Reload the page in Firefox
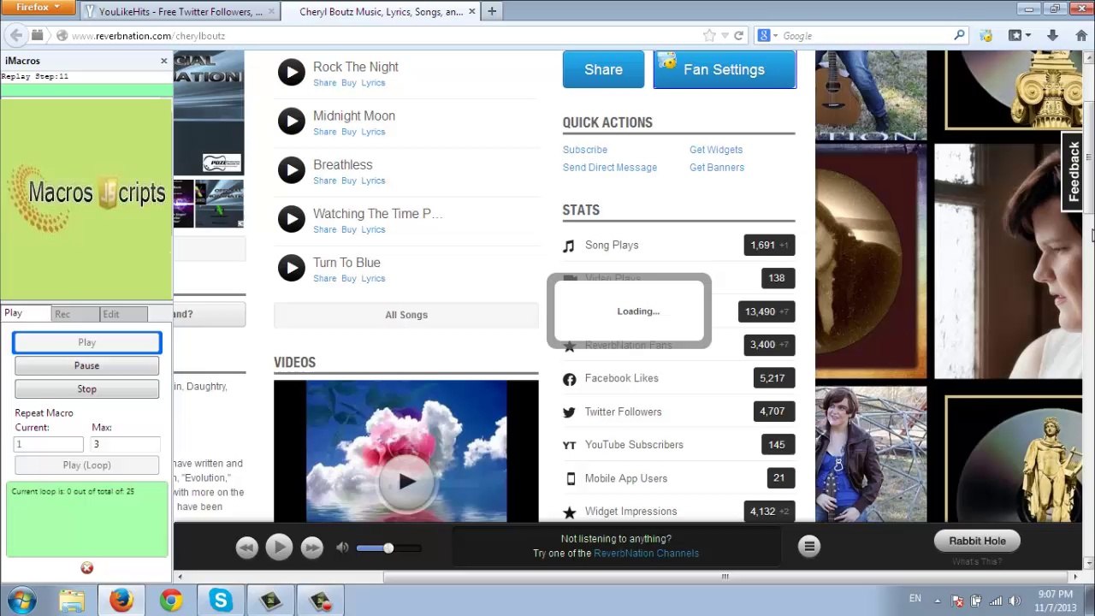 coord(739,36)
